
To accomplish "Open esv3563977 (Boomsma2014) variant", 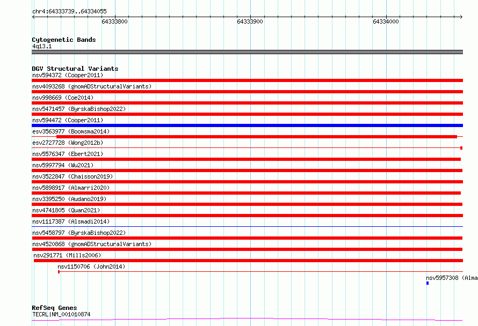I will tap(71, 131).
